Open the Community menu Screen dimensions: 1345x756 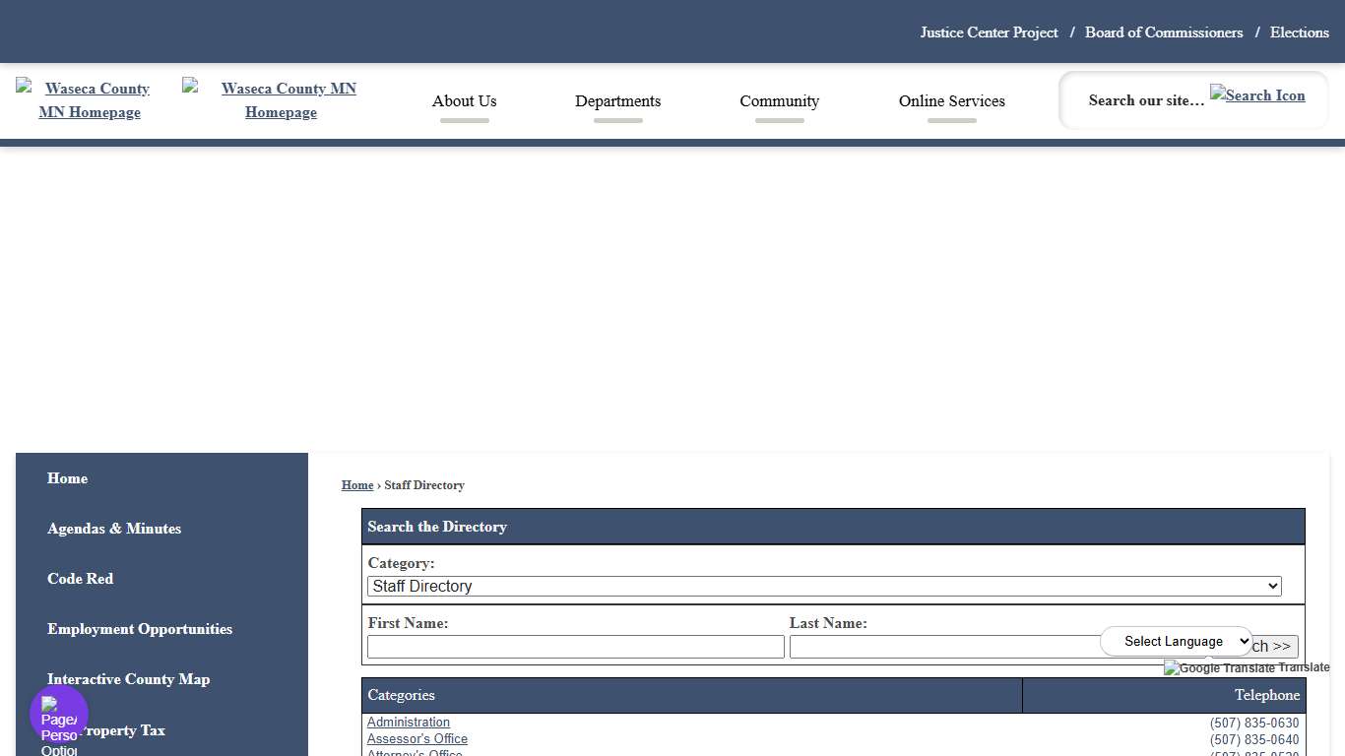click(779, 101)
